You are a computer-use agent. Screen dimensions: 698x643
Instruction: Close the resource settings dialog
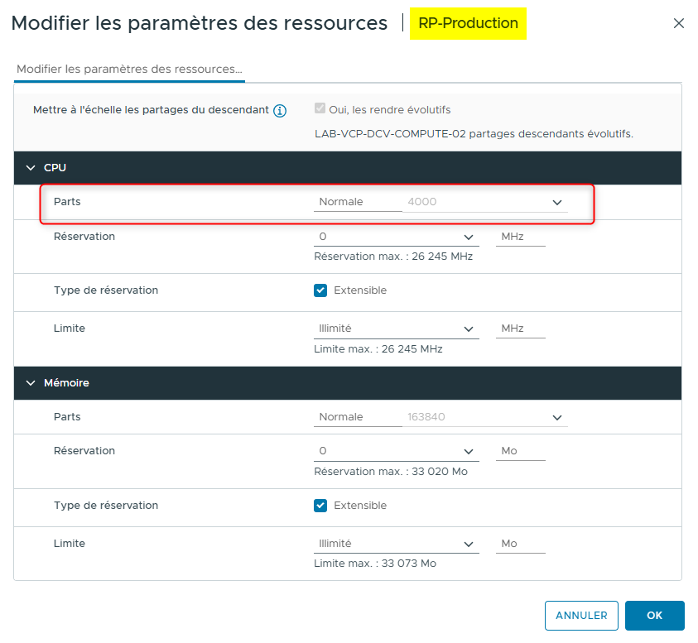click(679, 23)
